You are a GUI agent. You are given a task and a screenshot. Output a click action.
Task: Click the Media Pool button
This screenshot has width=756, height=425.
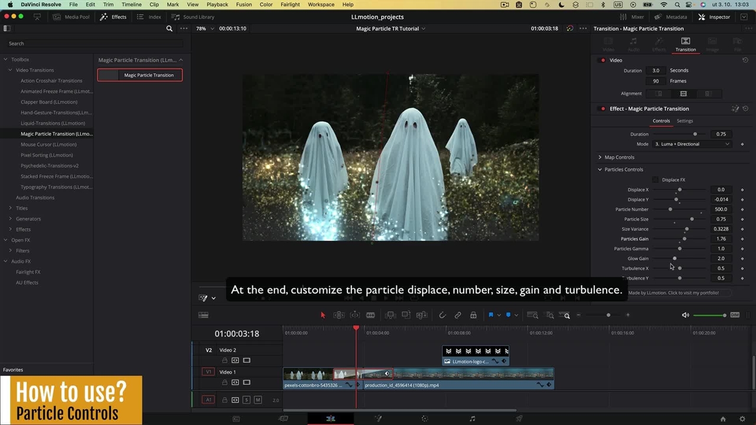pyautogui.click(x=71, y=17)
